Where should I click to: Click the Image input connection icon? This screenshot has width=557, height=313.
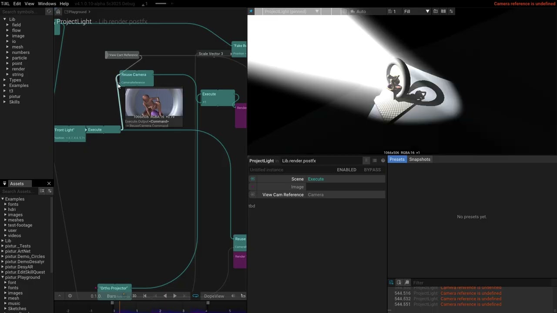252,186
